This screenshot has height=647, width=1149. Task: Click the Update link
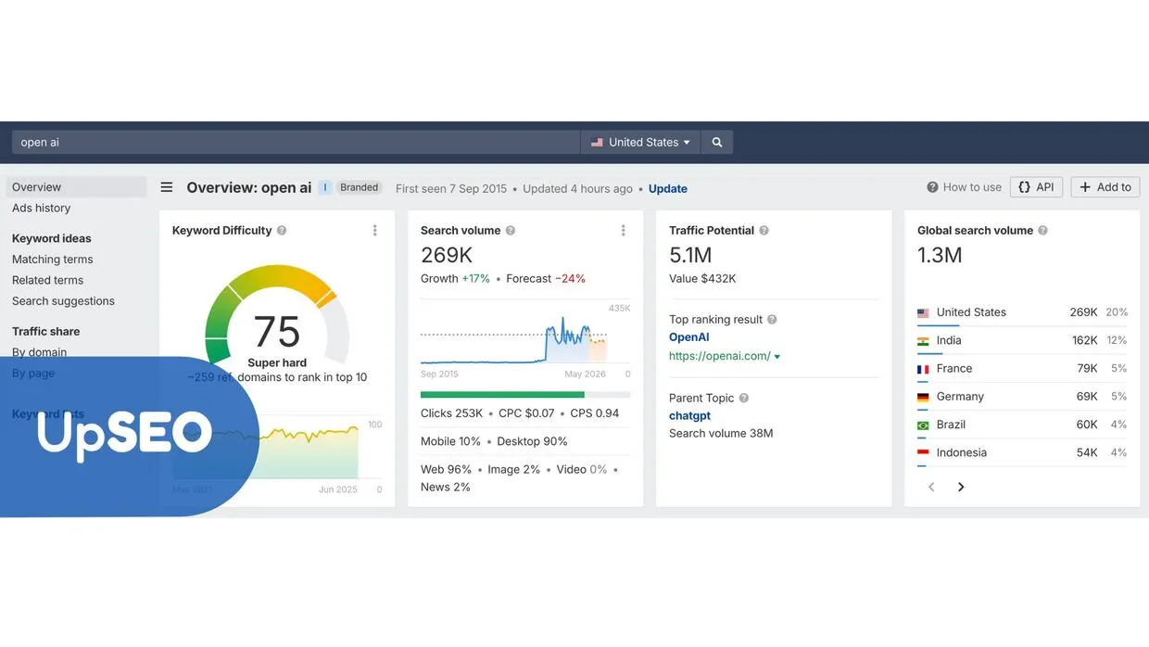(667, 188)
